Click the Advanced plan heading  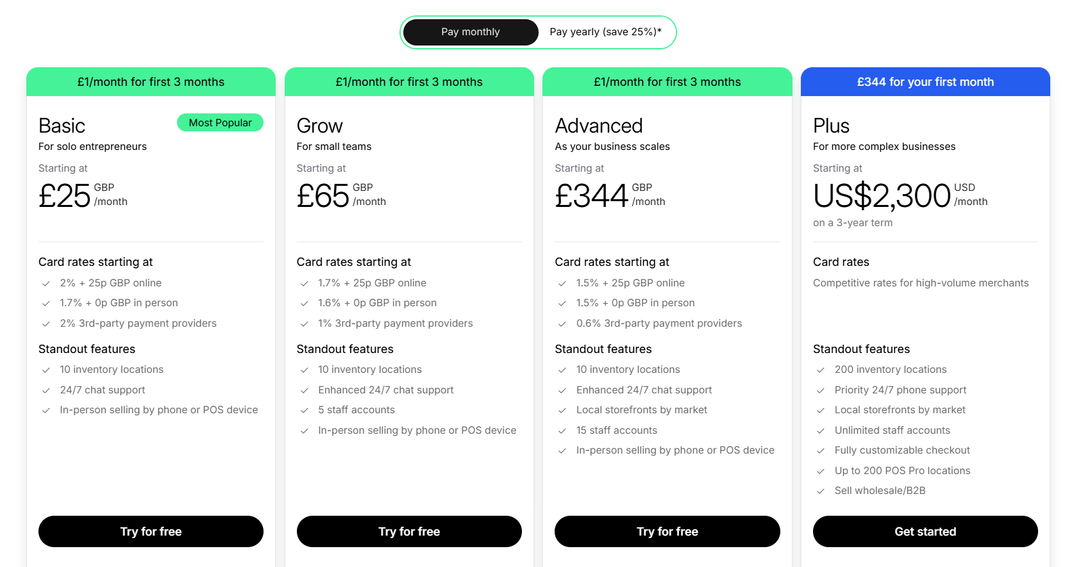(x=599, y=126)
